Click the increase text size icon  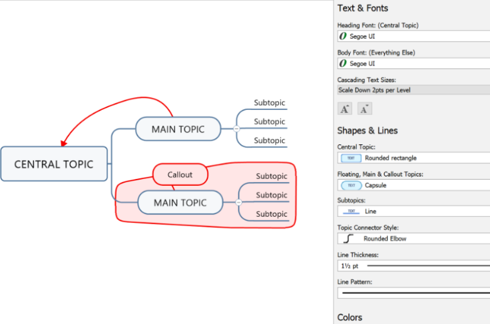click(x=345, y=109)
